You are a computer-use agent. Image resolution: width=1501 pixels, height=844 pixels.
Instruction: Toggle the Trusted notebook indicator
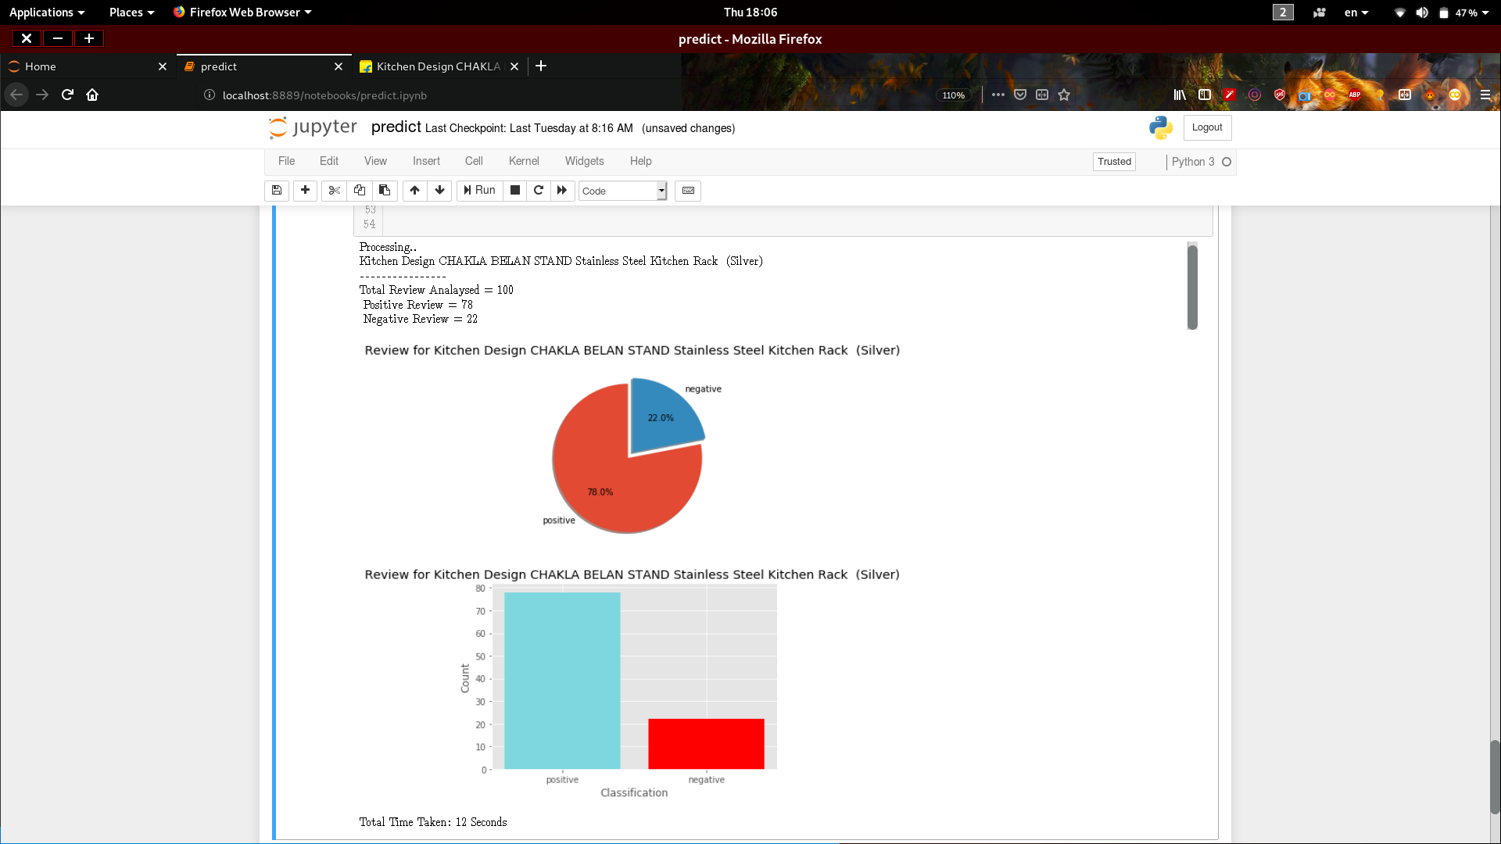point(1114,162)
